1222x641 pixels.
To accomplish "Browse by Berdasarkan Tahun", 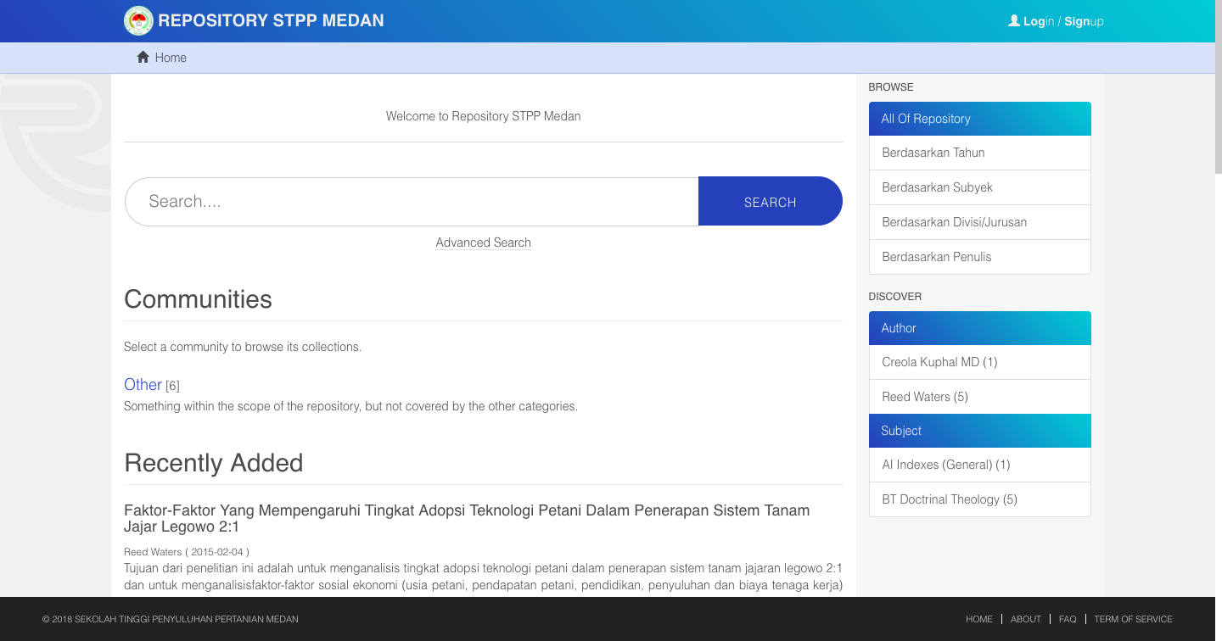I will coord(980,153).
